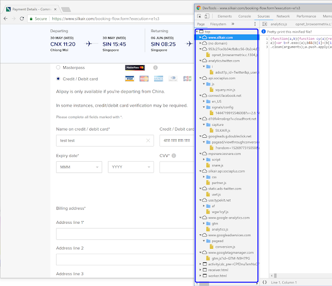Reload the page with the refresh icon
Screen dimensions: 332x286
22,19
